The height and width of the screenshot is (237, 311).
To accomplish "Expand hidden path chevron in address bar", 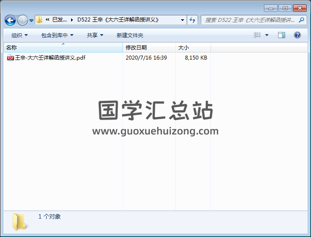I will 47,20.
